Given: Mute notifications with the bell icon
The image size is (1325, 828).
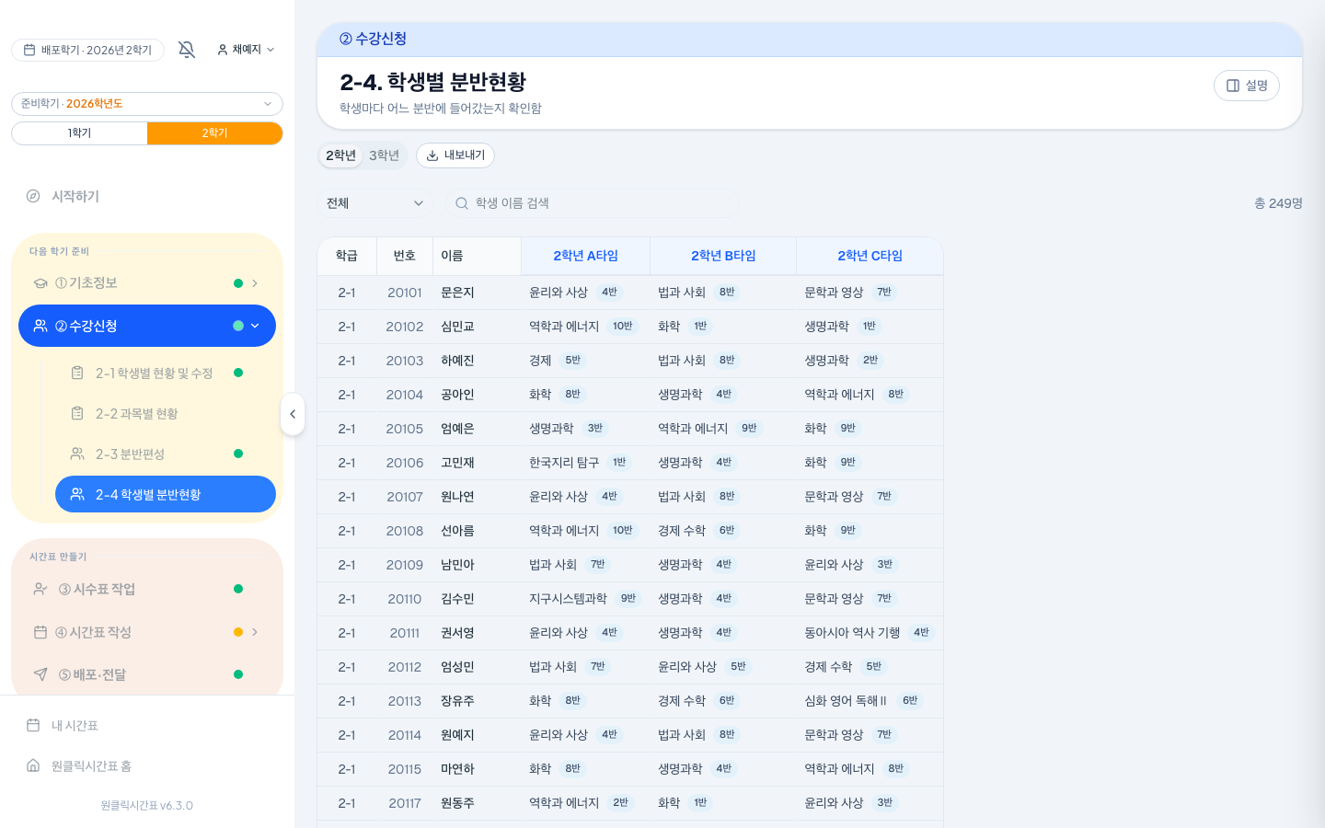Looking at the screenshot, I should point(187,50).
